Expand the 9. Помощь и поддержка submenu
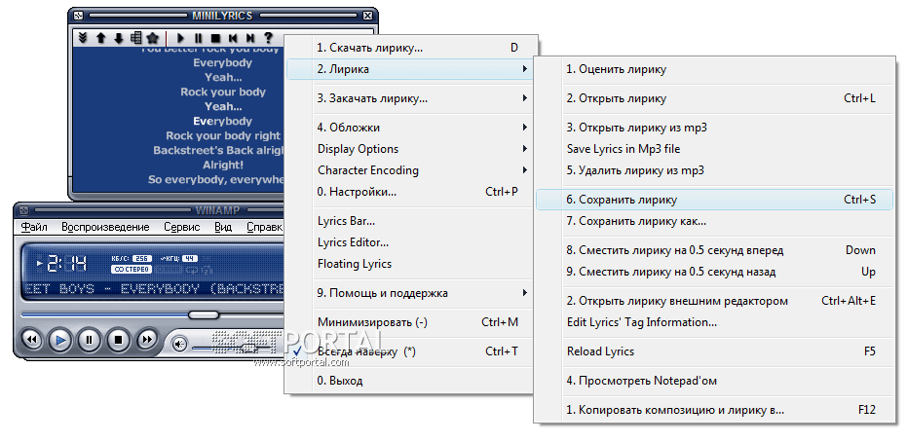 pos(409,293)
